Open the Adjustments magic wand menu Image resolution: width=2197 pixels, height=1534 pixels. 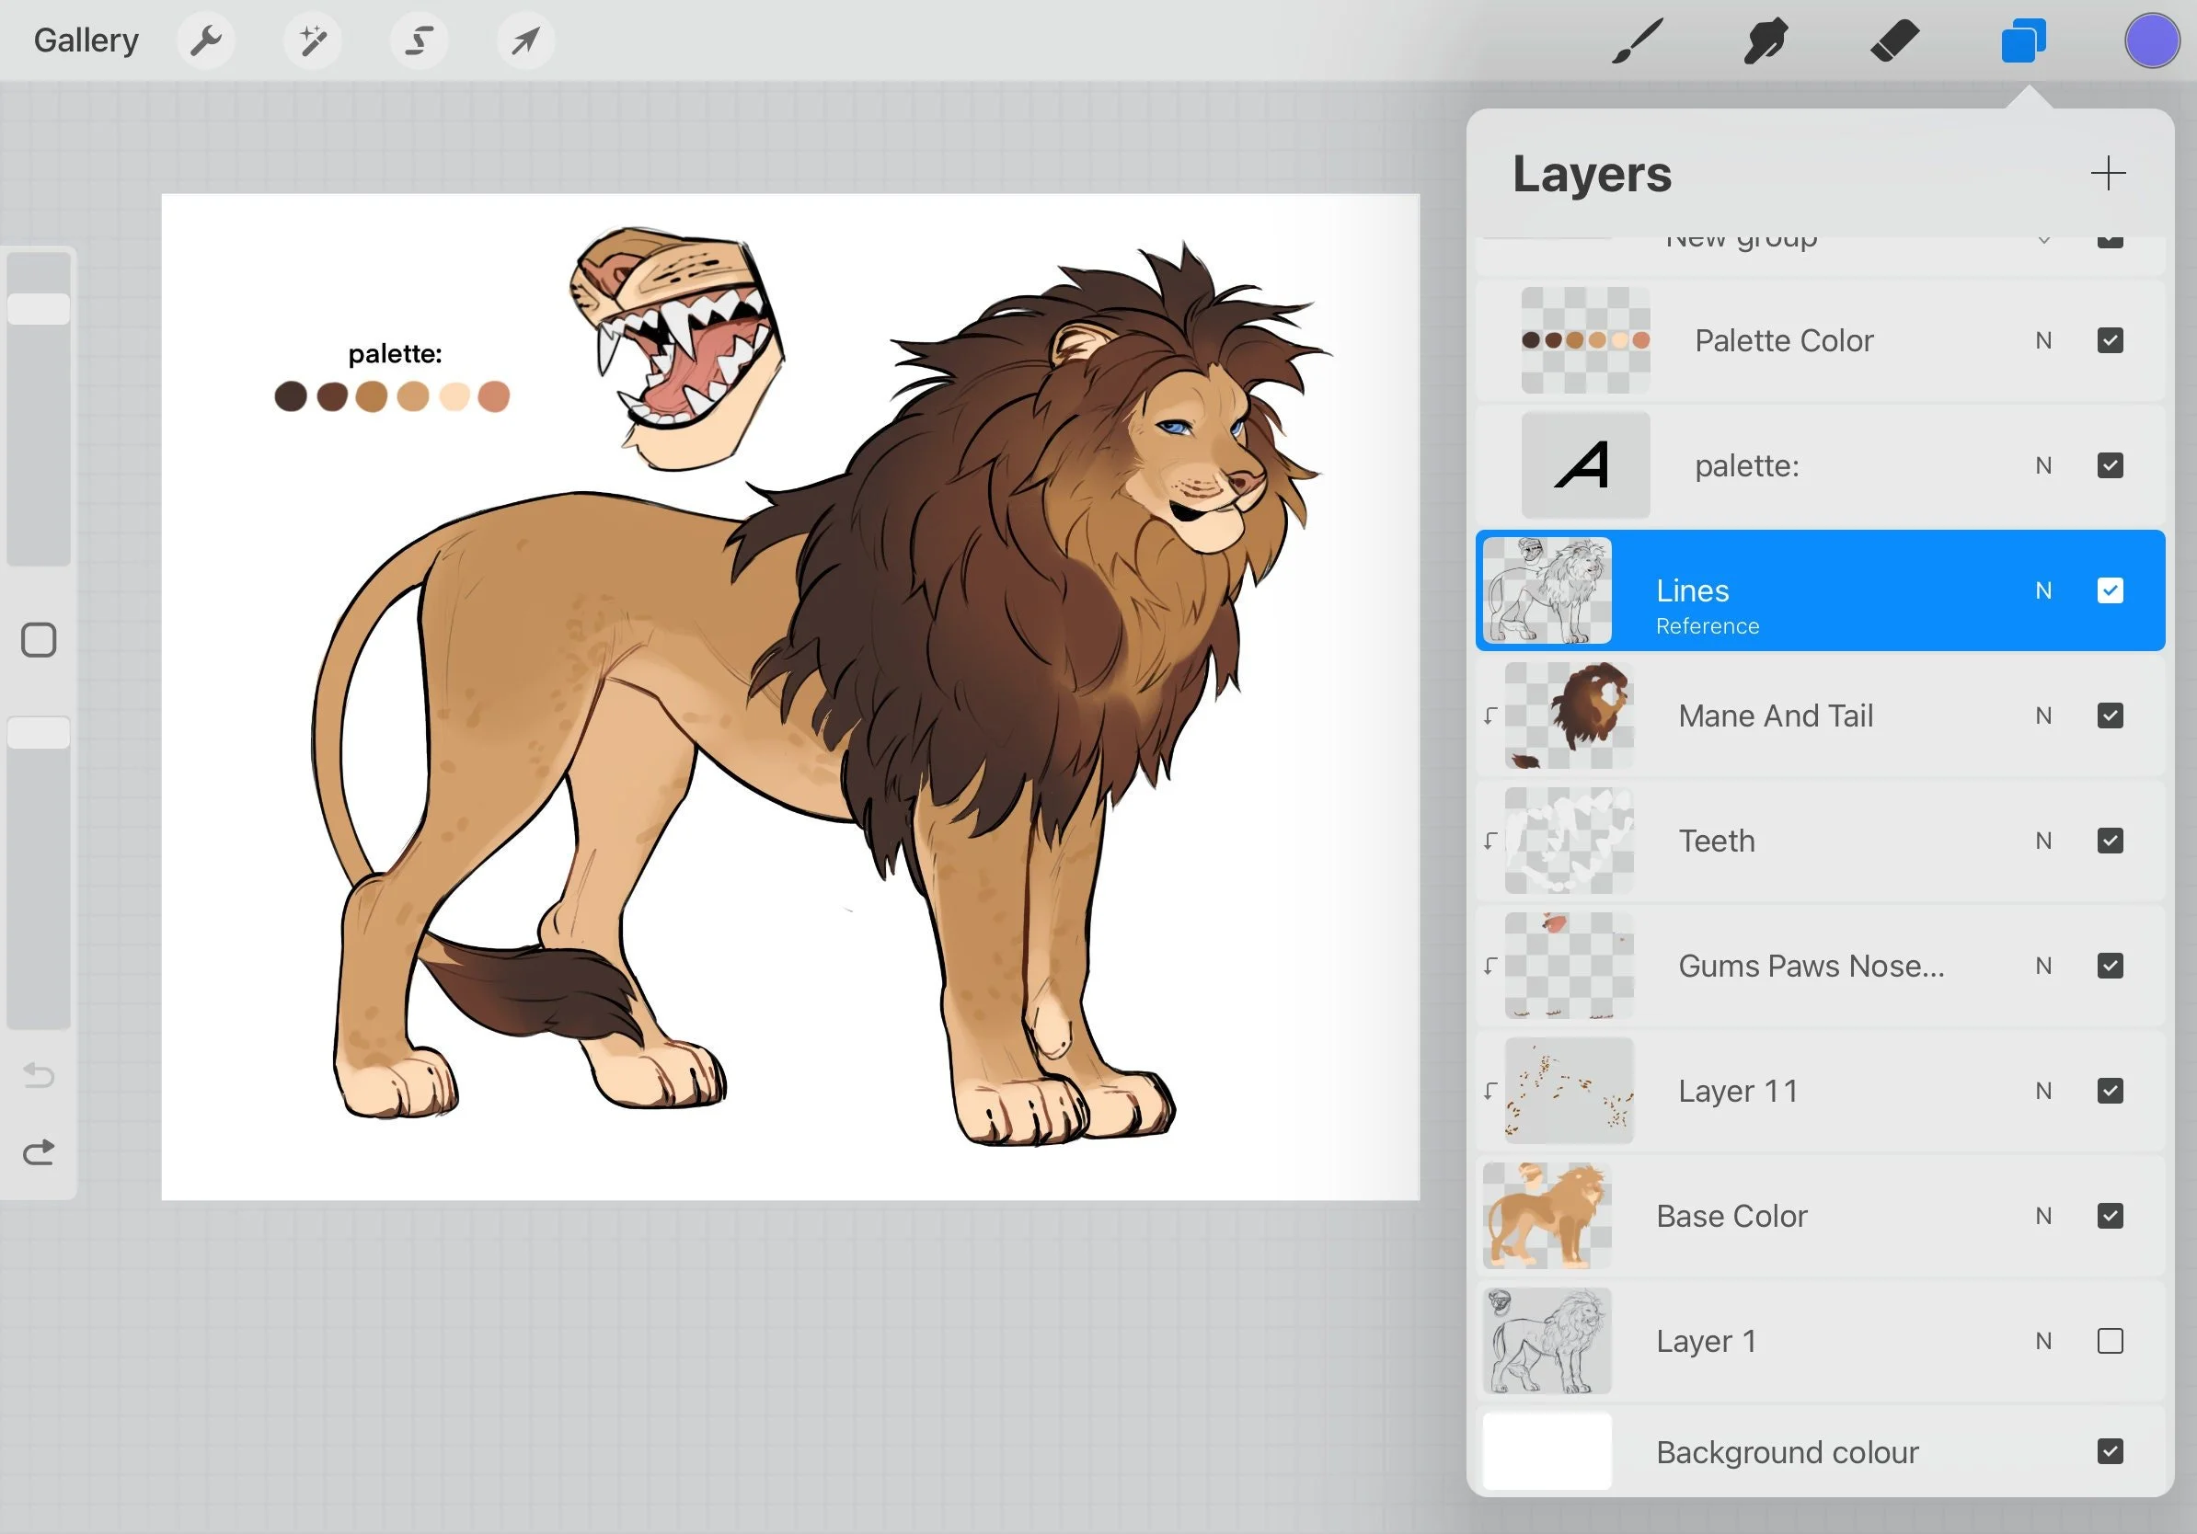(313, 41)
